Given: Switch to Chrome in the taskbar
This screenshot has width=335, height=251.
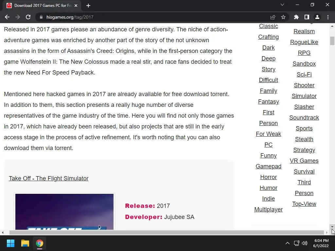Looking at the screenshot, I should click(x=40, y=243).
